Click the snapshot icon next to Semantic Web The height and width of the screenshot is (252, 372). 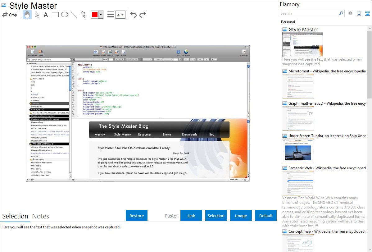(285, 168)
